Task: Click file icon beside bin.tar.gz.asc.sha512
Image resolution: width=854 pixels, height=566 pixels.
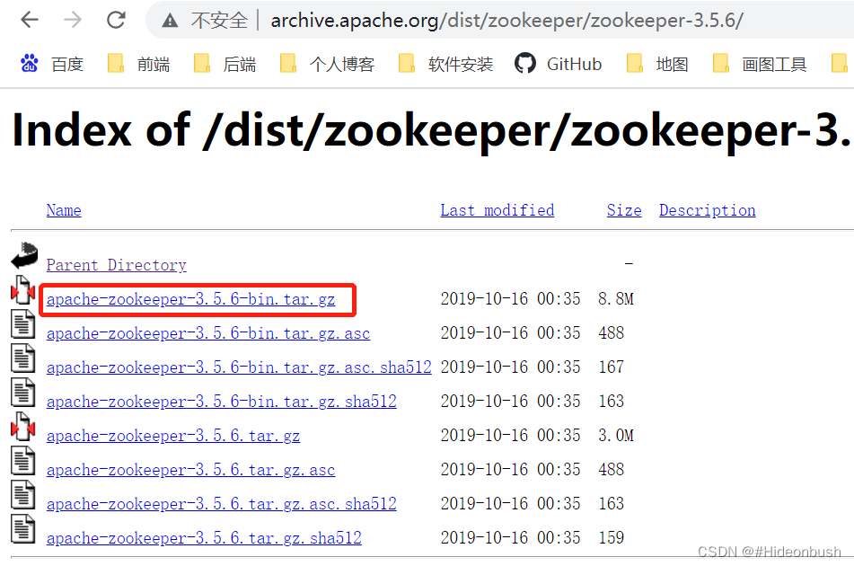Action: pos(22,358)
